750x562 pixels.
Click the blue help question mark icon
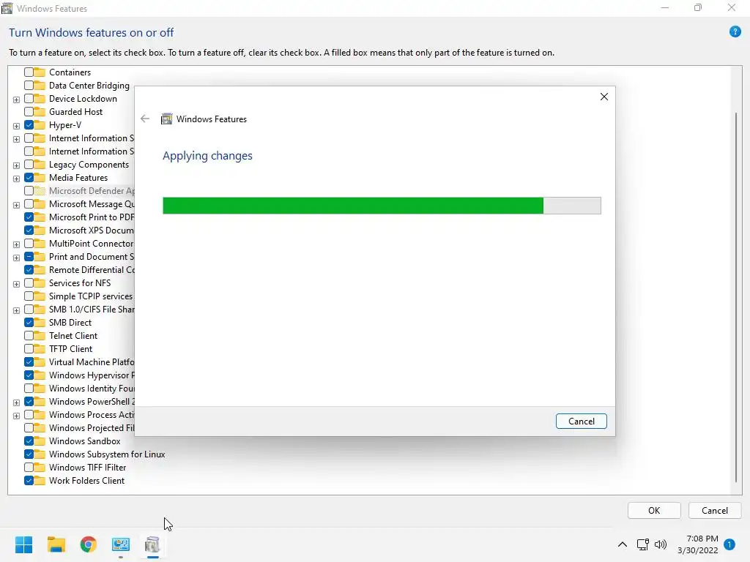pyautogui.click(x=735, y=32)
